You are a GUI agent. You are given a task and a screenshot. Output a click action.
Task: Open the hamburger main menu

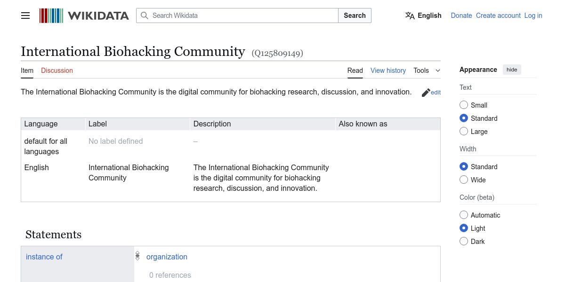click(25, 16)
